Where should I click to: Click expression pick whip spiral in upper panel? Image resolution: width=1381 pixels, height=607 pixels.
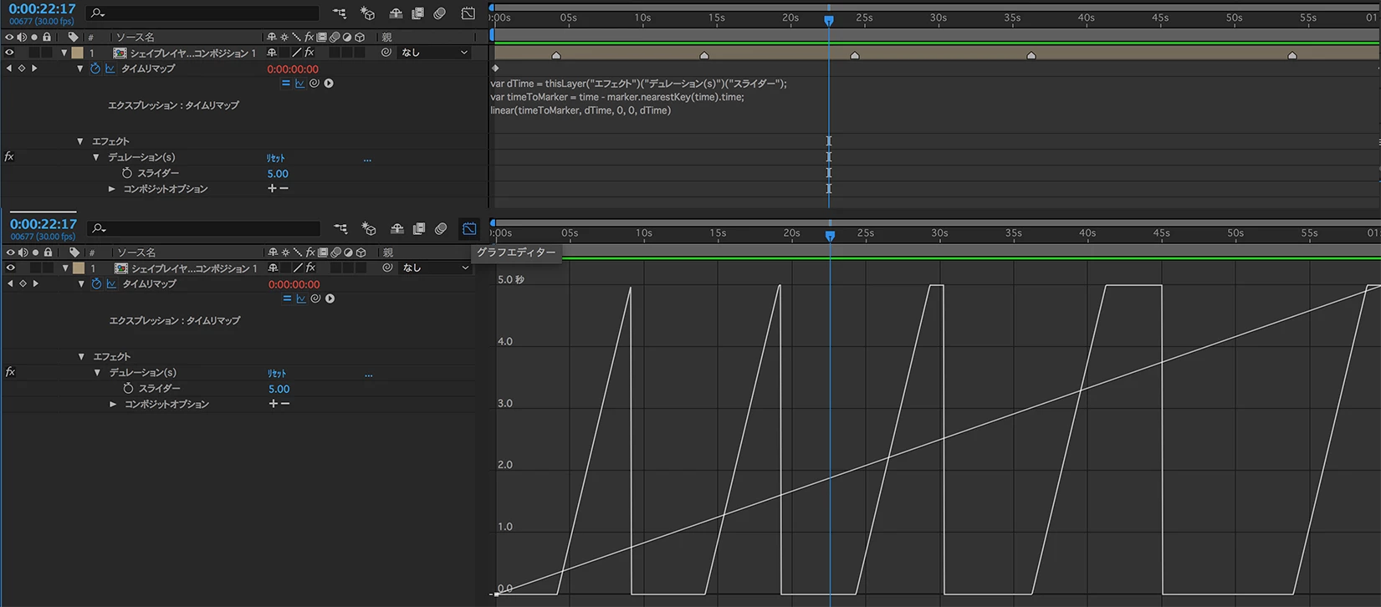[x=314, y=84]
